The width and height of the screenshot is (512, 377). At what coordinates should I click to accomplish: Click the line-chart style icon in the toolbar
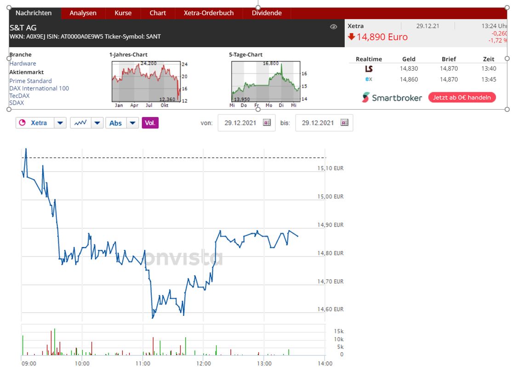81,122
